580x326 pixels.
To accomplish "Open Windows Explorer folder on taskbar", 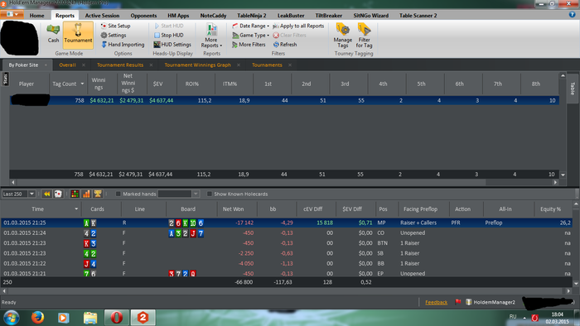I will click(89, 318).
